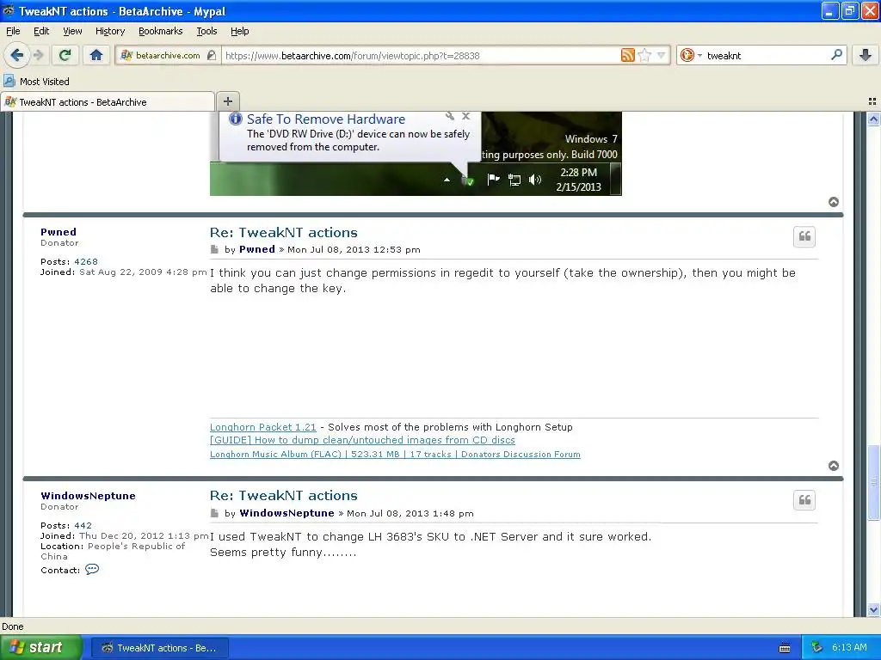
Task: Focus the URL address field
Action: [x=420, y=56]
